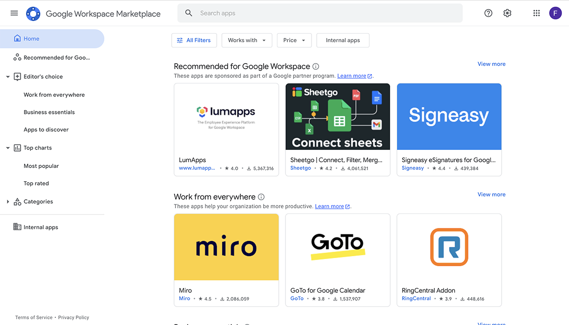
Task: Open the Google apps grid launcher
Action: 537,13
